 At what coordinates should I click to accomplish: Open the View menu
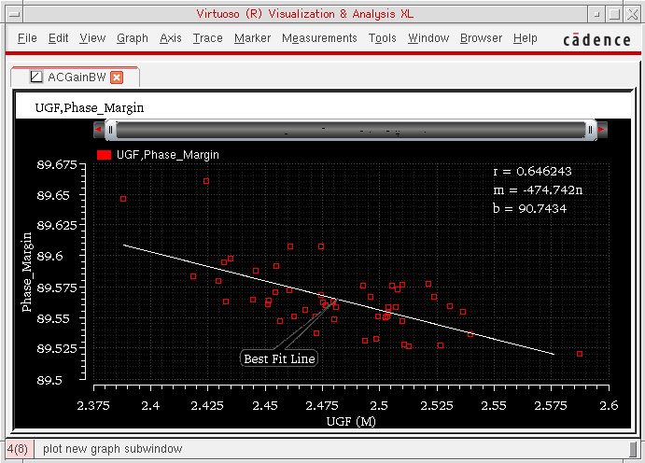(92, 38)
